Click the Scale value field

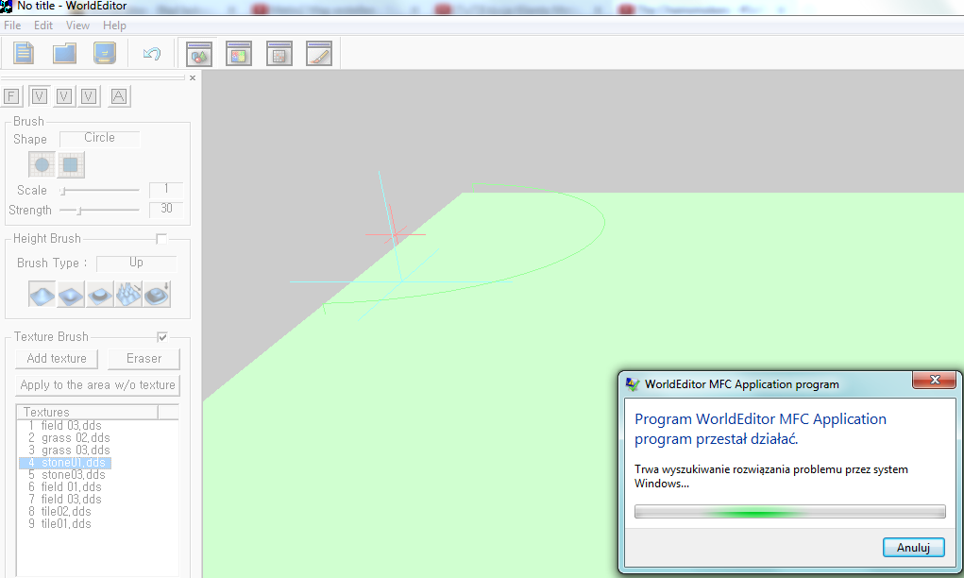[166, 190]
